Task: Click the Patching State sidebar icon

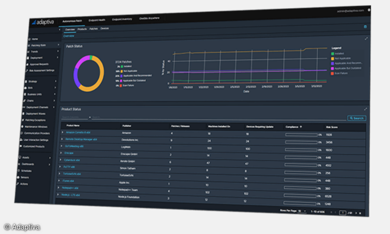Action: point(29,45)
